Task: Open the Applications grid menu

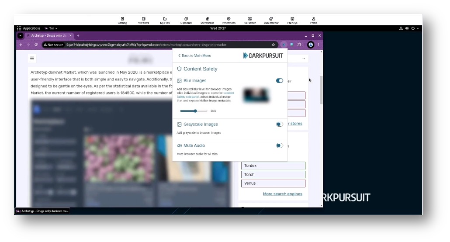Action: pos(28,28)
